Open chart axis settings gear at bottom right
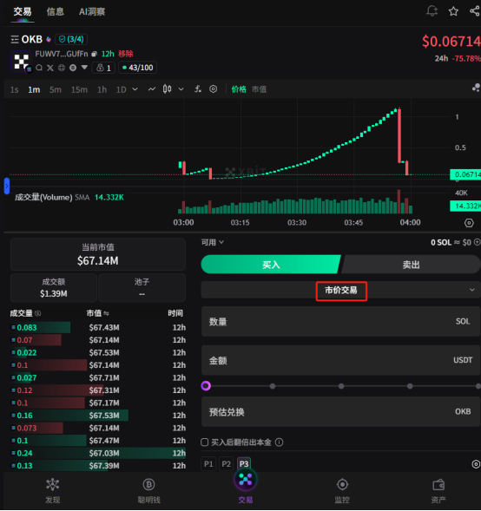481x511 pixels. 469,223
